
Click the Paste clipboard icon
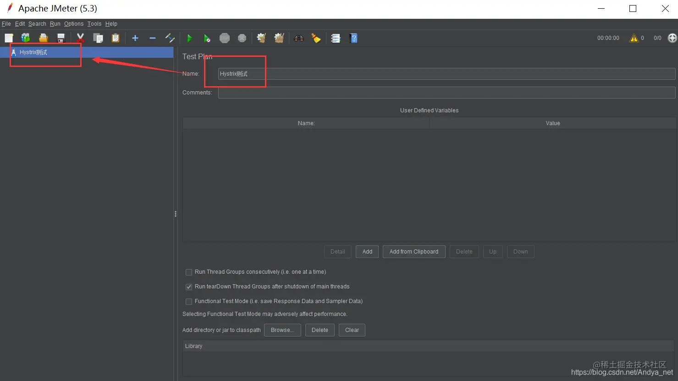(x=116, y=38)
